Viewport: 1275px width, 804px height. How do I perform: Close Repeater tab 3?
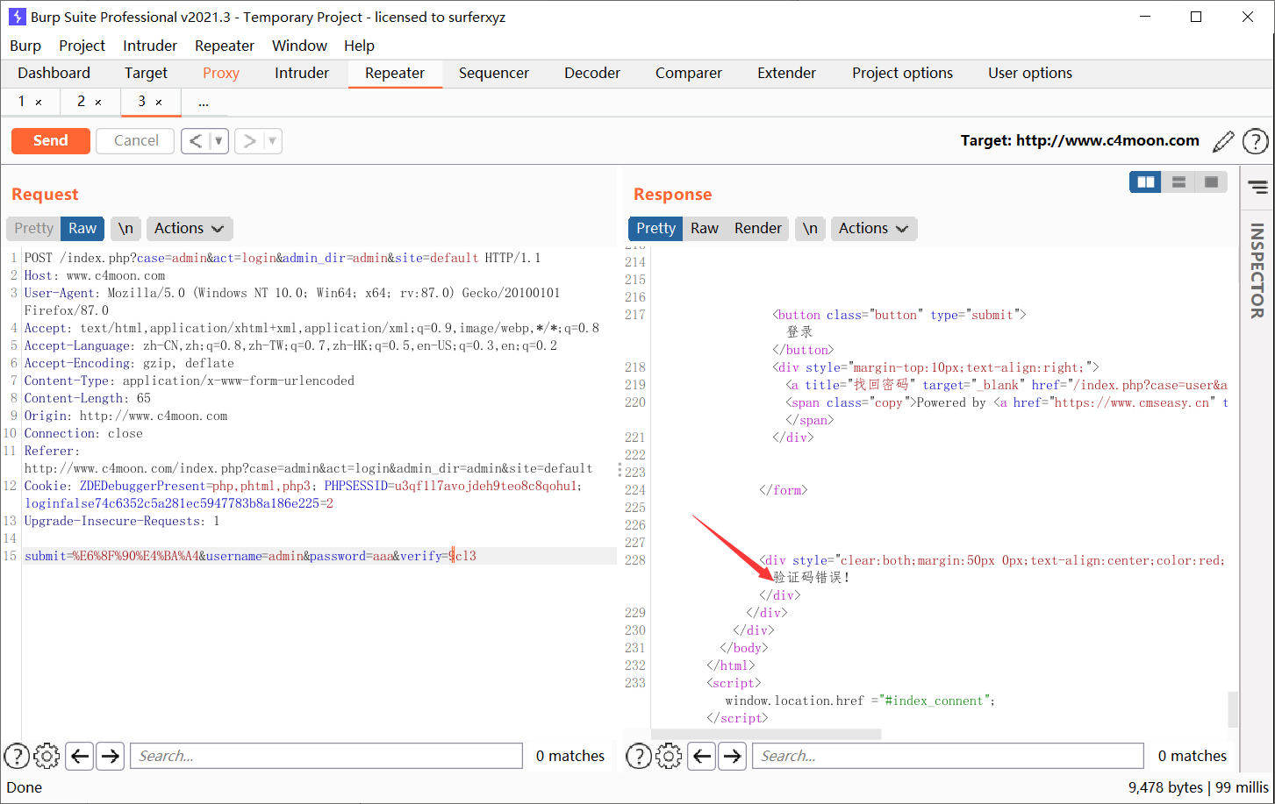coord(159,103)
